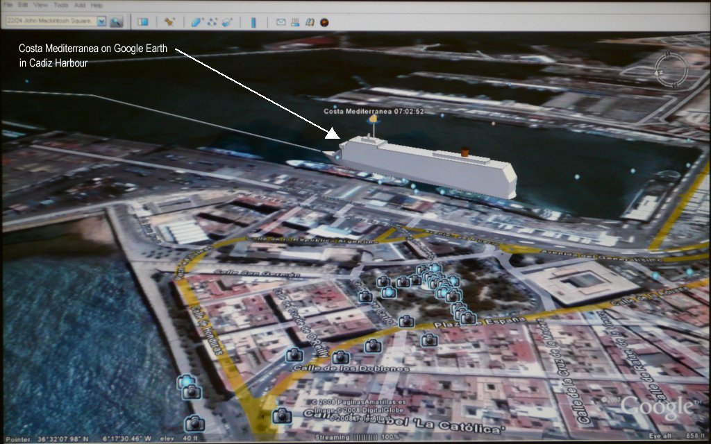Image resolution: width=711 pixels, height=444 pixels.
Task: Click the bottom-most camera icon by the sea
Action: (x=194, y=424)
